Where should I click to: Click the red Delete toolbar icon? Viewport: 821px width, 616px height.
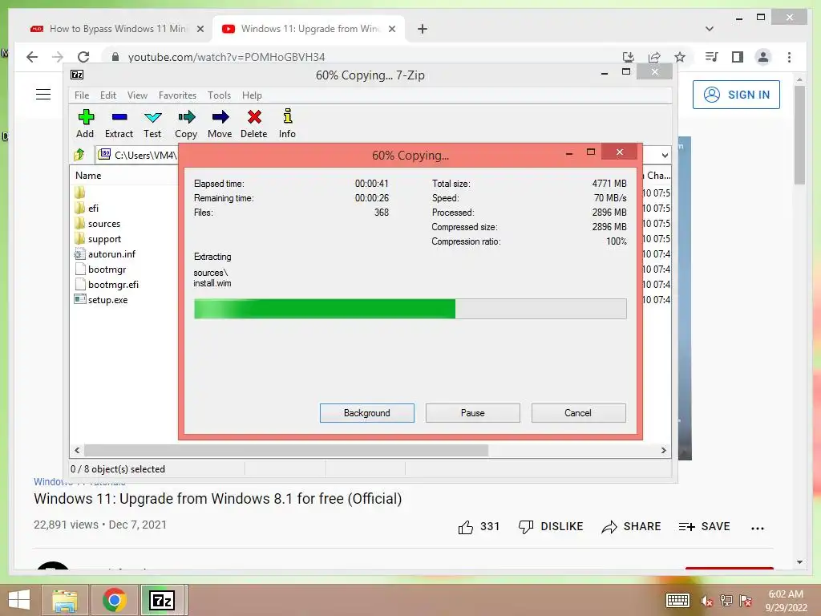click(254, 124)
